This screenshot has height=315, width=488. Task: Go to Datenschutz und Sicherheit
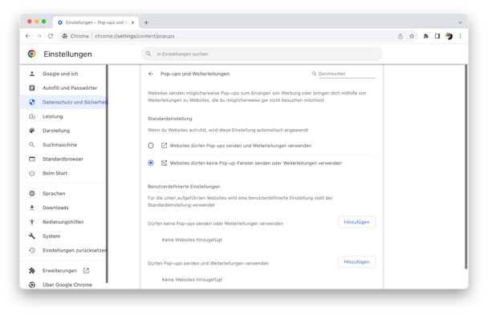click(x=63, y=102)
